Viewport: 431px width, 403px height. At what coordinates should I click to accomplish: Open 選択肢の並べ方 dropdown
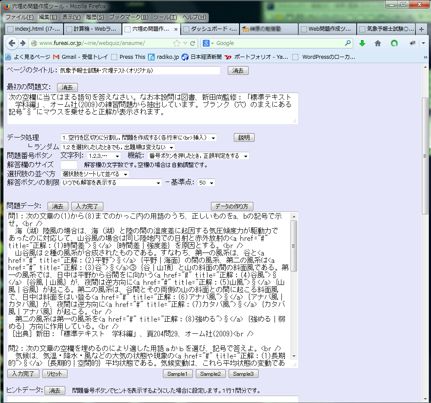click(x=95, y=174)
